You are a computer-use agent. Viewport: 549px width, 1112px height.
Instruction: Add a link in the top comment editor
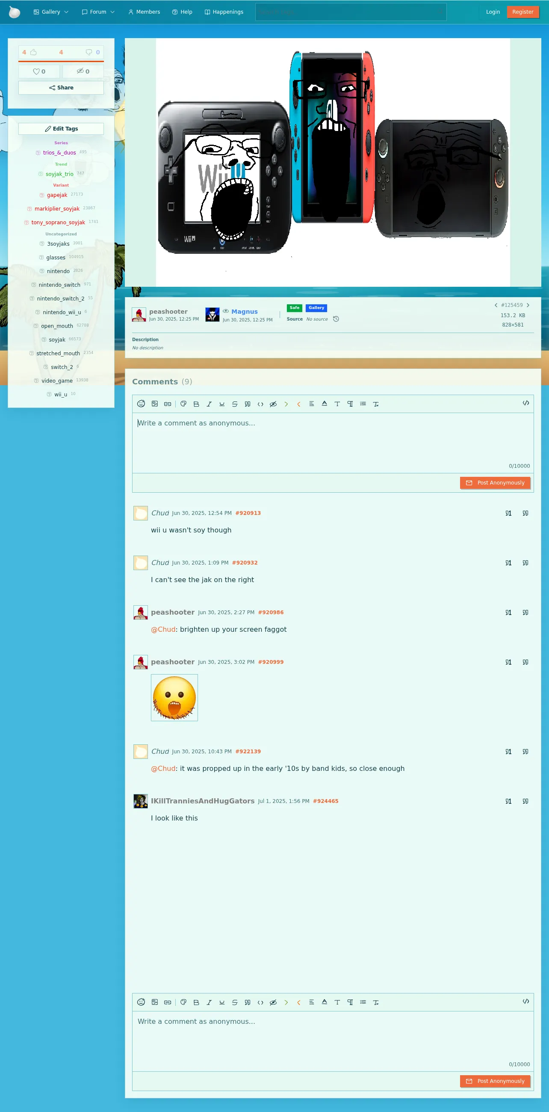click(168, 404)
